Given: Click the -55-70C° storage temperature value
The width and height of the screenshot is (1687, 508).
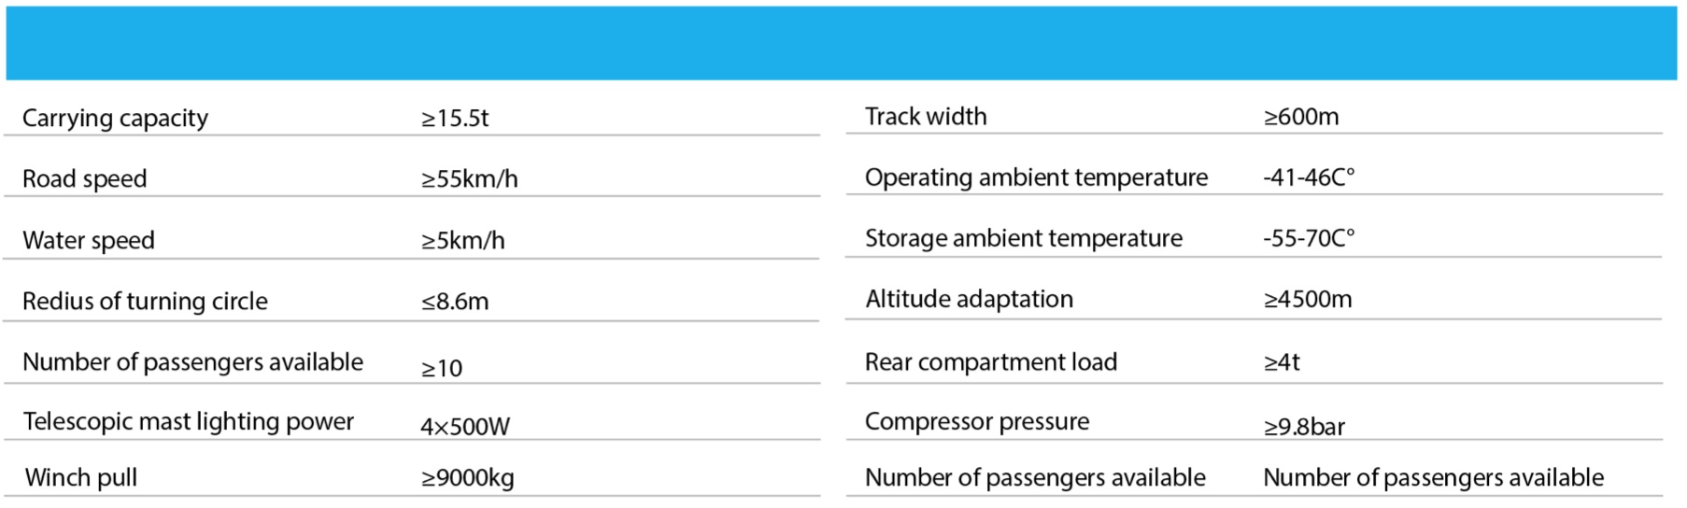Looking at the screenshot, I should tap(1309, 239).
